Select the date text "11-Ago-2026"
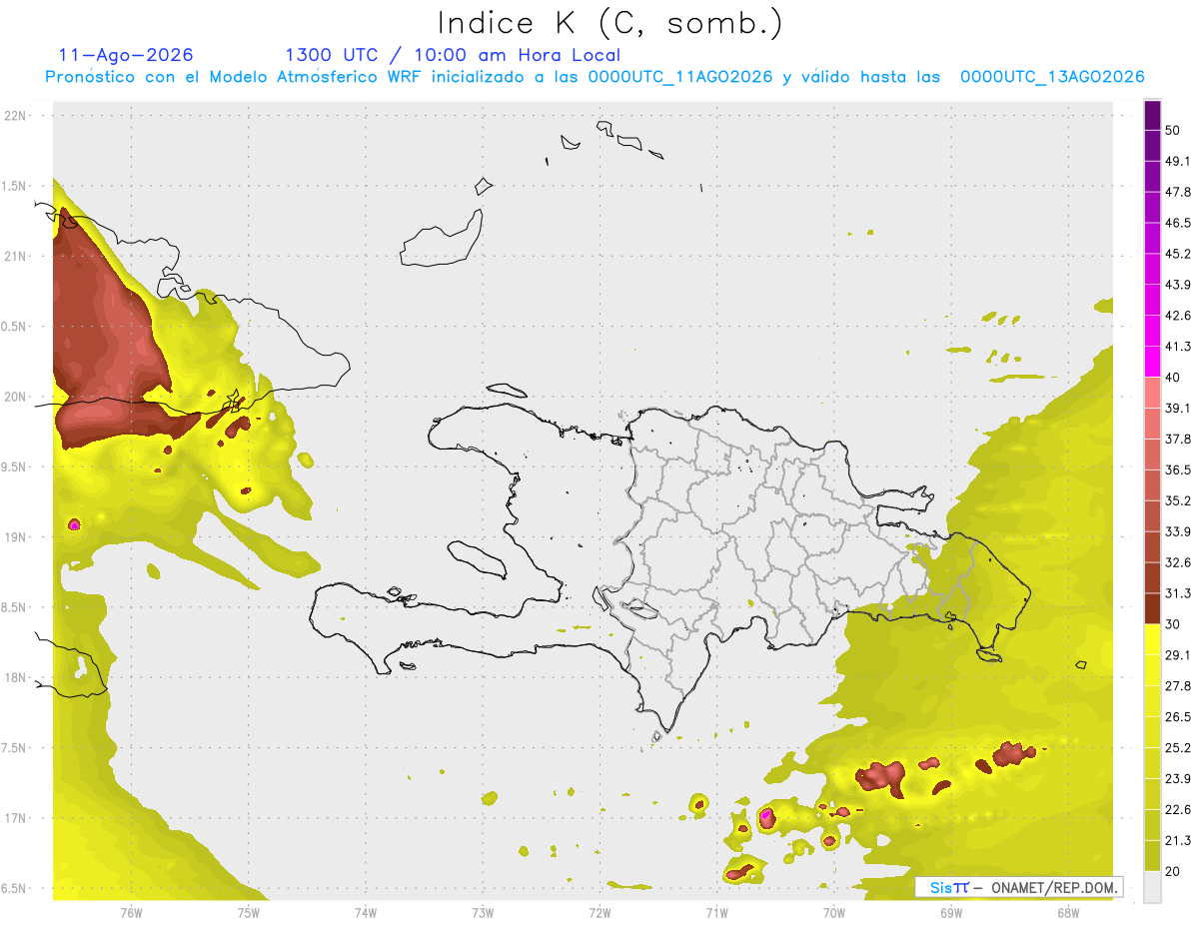This screenshot has width=1199, height=926. coord(126,55)
